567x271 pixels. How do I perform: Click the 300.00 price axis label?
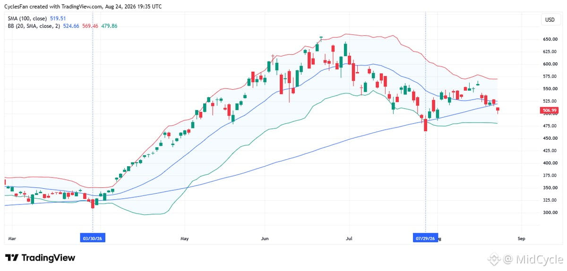pyautogui.click(x=550, y=213)
